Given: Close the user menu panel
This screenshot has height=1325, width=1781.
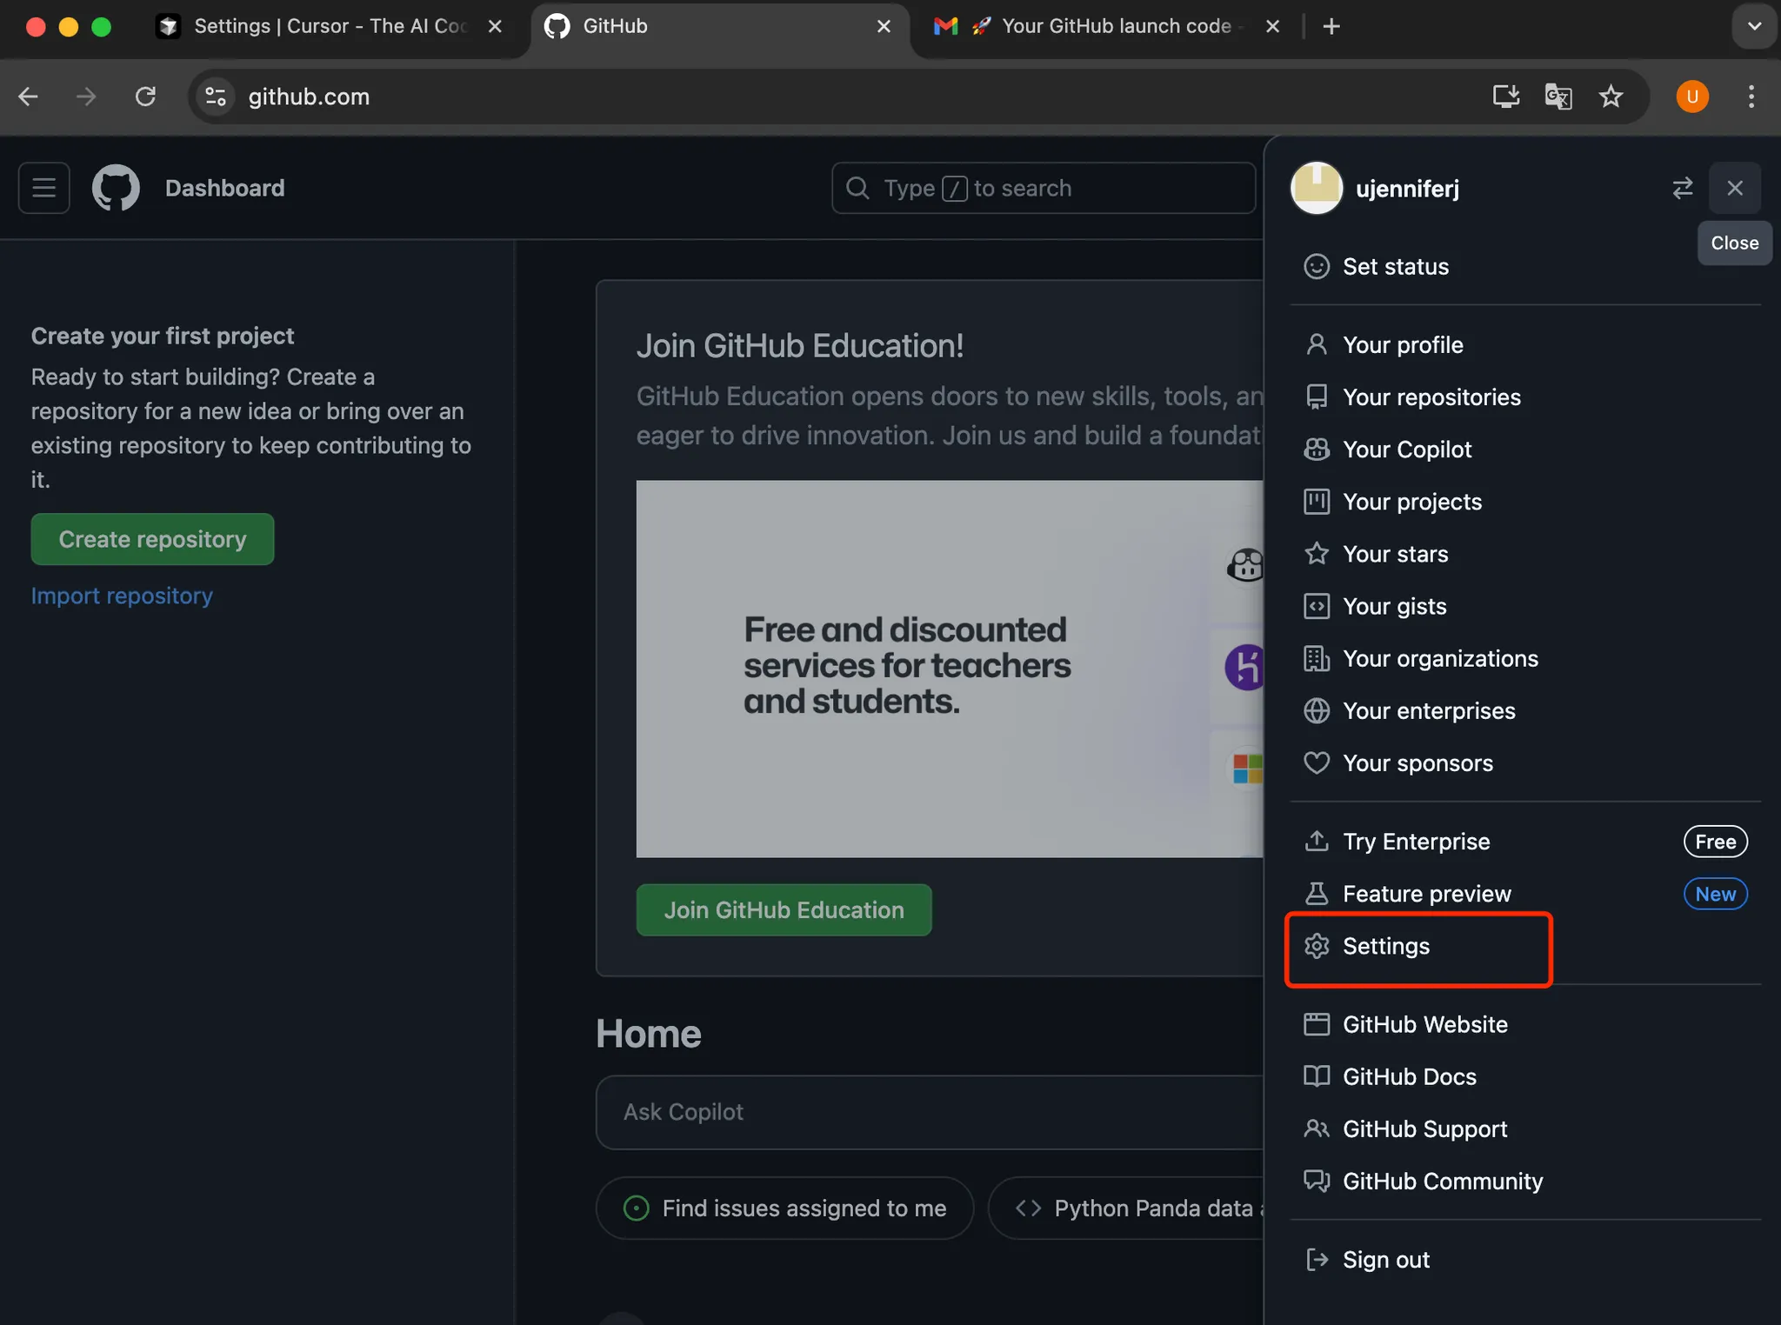Looking at the screenshot, I should pos(1735,188).
